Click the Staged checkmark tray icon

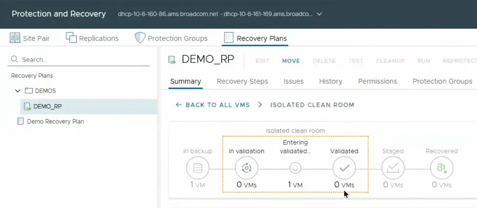pyautogui.click(x=393, y=168)
